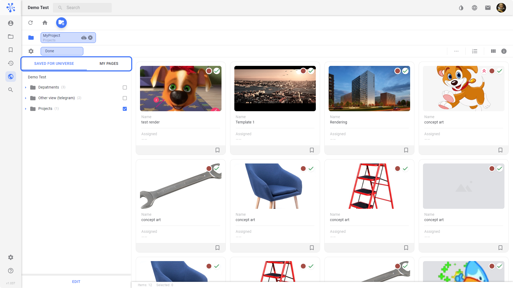Image resolution: width=513 pixels, height=288 pixels.
Task: Click Demo Test tree root label
Action: point(37,77)
